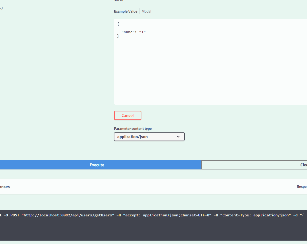Click the dropdown chevron arrow on application/json

178,137
